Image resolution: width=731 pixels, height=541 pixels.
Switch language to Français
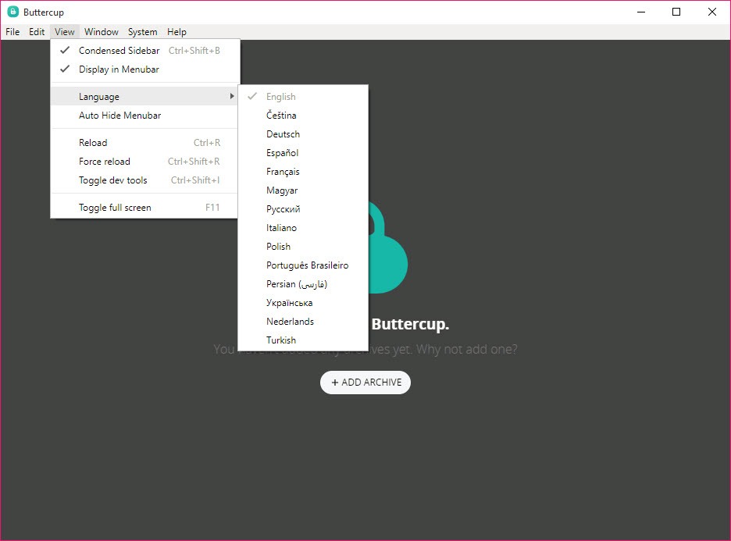[x=303, y=172]
